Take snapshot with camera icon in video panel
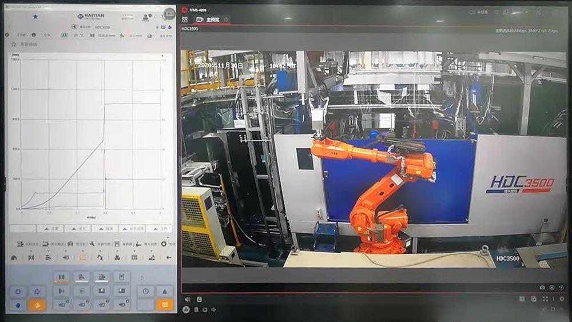 [x=542, y=287]
